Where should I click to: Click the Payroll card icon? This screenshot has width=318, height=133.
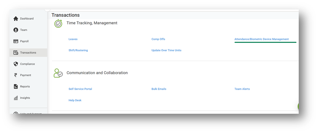click(x=16, y=41)
